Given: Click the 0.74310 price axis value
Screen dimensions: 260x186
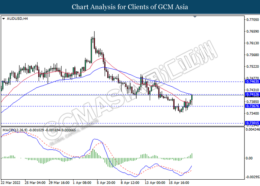Looking at the screenshot, I should (253, 90).
